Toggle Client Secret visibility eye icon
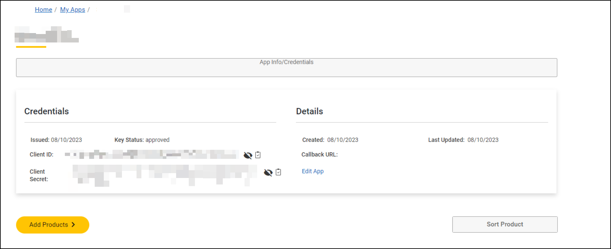 (x=268, y=172)
